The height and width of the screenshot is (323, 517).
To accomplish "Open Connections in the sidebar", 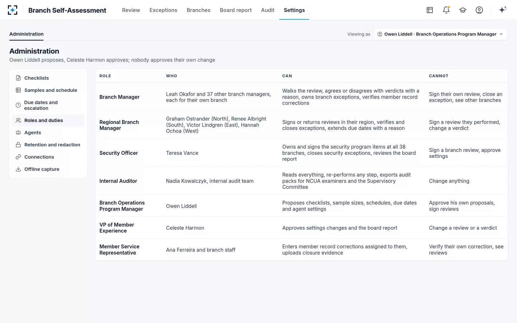I will tap(48, 157).
